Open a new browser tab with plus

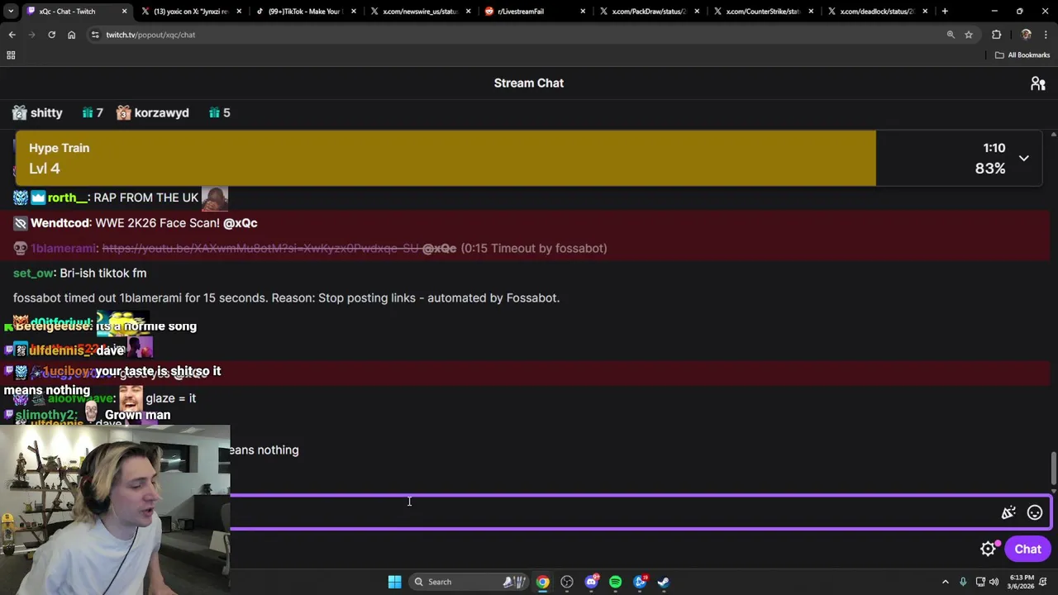pos(945,12)
